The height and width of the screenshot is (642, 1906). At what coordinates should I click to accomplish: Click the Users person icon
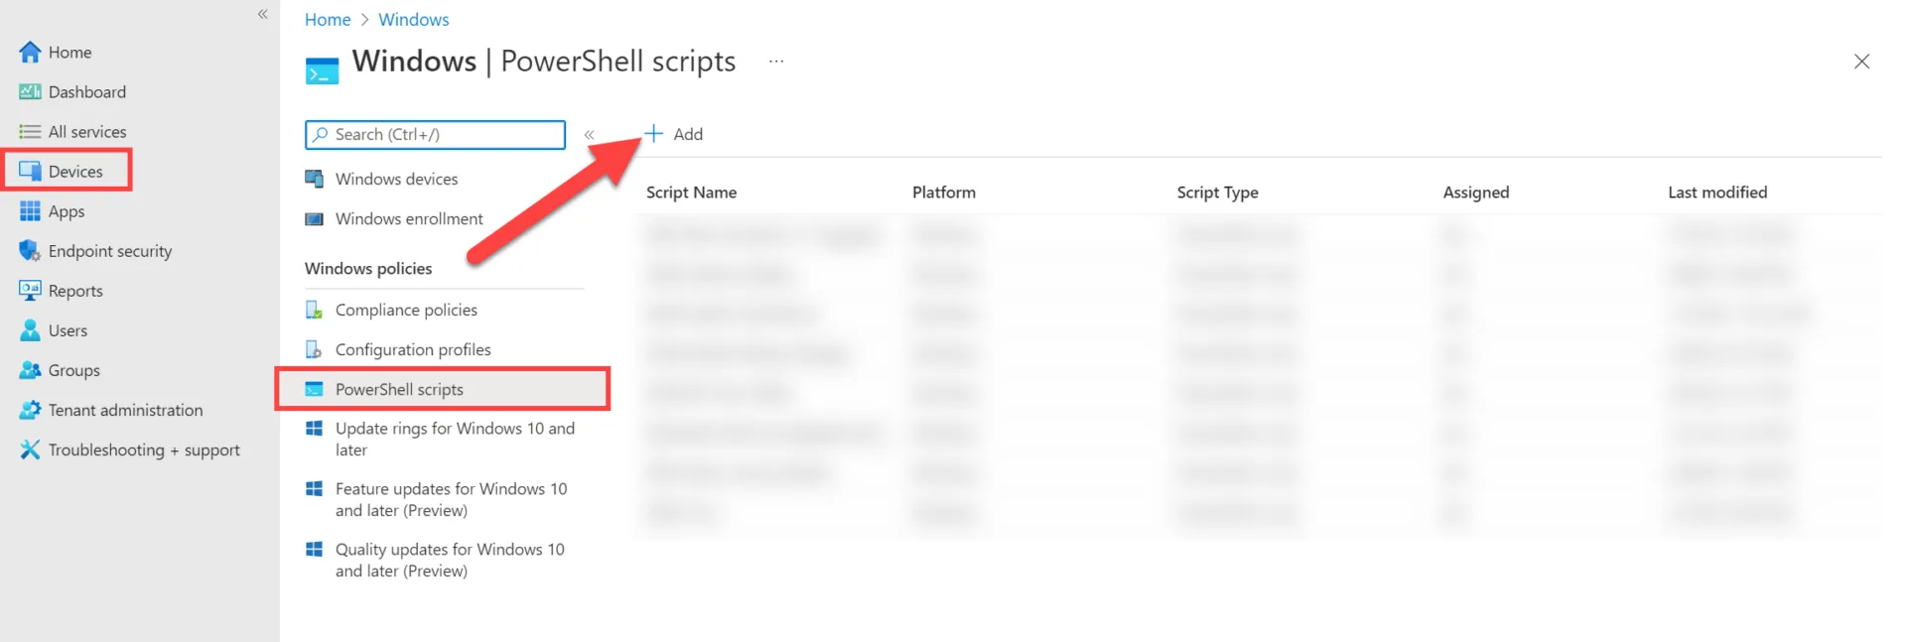coord(30,329)
